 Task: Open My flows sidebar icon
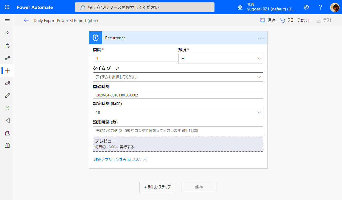coord(7,58)
